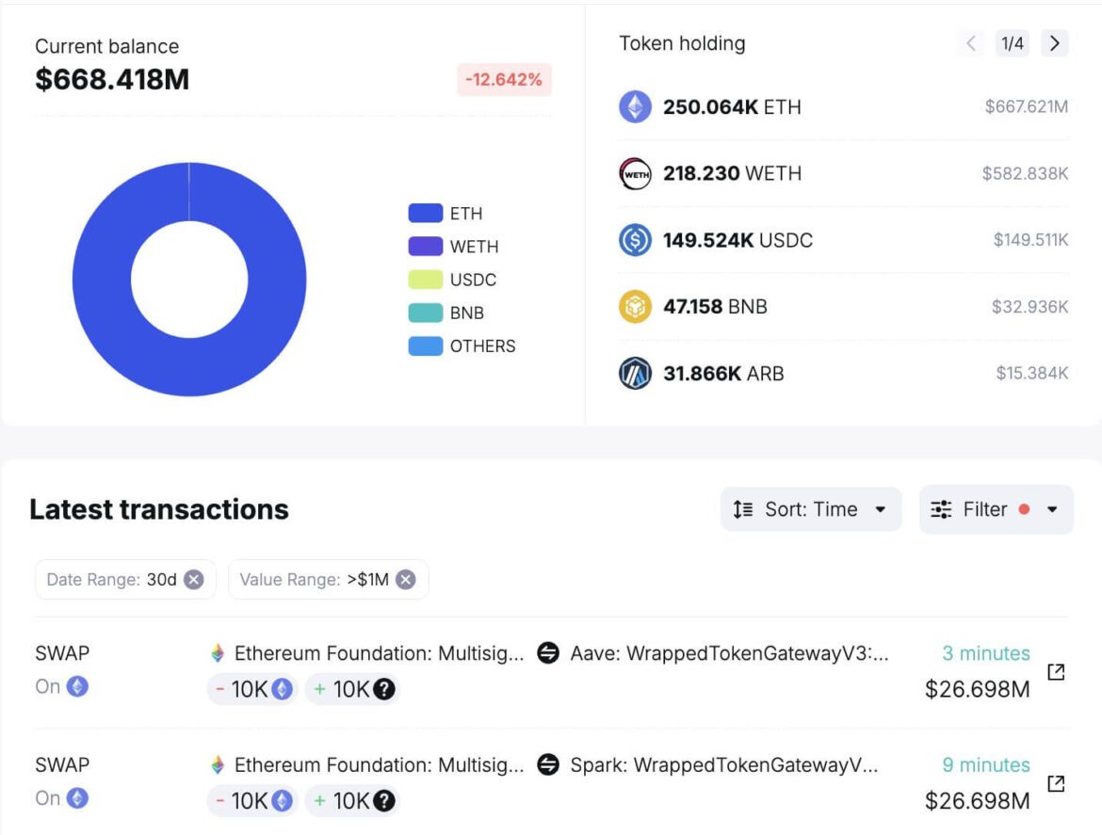Screen dimensions: 1102x835
Task: Click the USDC coin icon
Action: click(635, 240)
